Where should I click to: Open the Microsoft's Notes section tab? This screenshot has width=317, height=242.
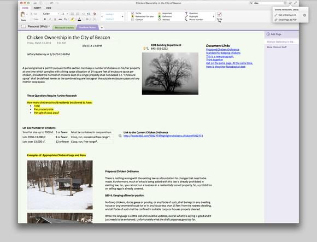point(64,27)
